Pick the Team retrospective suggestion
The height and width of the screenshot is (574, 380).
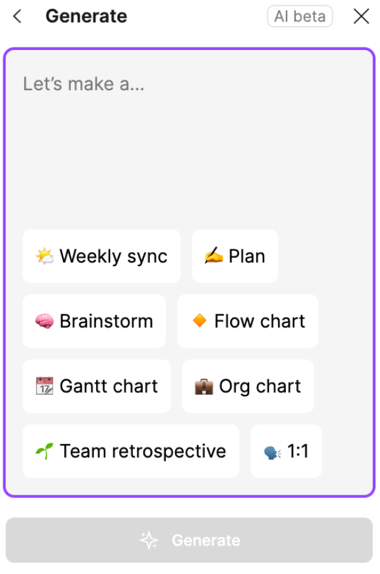pyautogui.click(x=131, y=451)
